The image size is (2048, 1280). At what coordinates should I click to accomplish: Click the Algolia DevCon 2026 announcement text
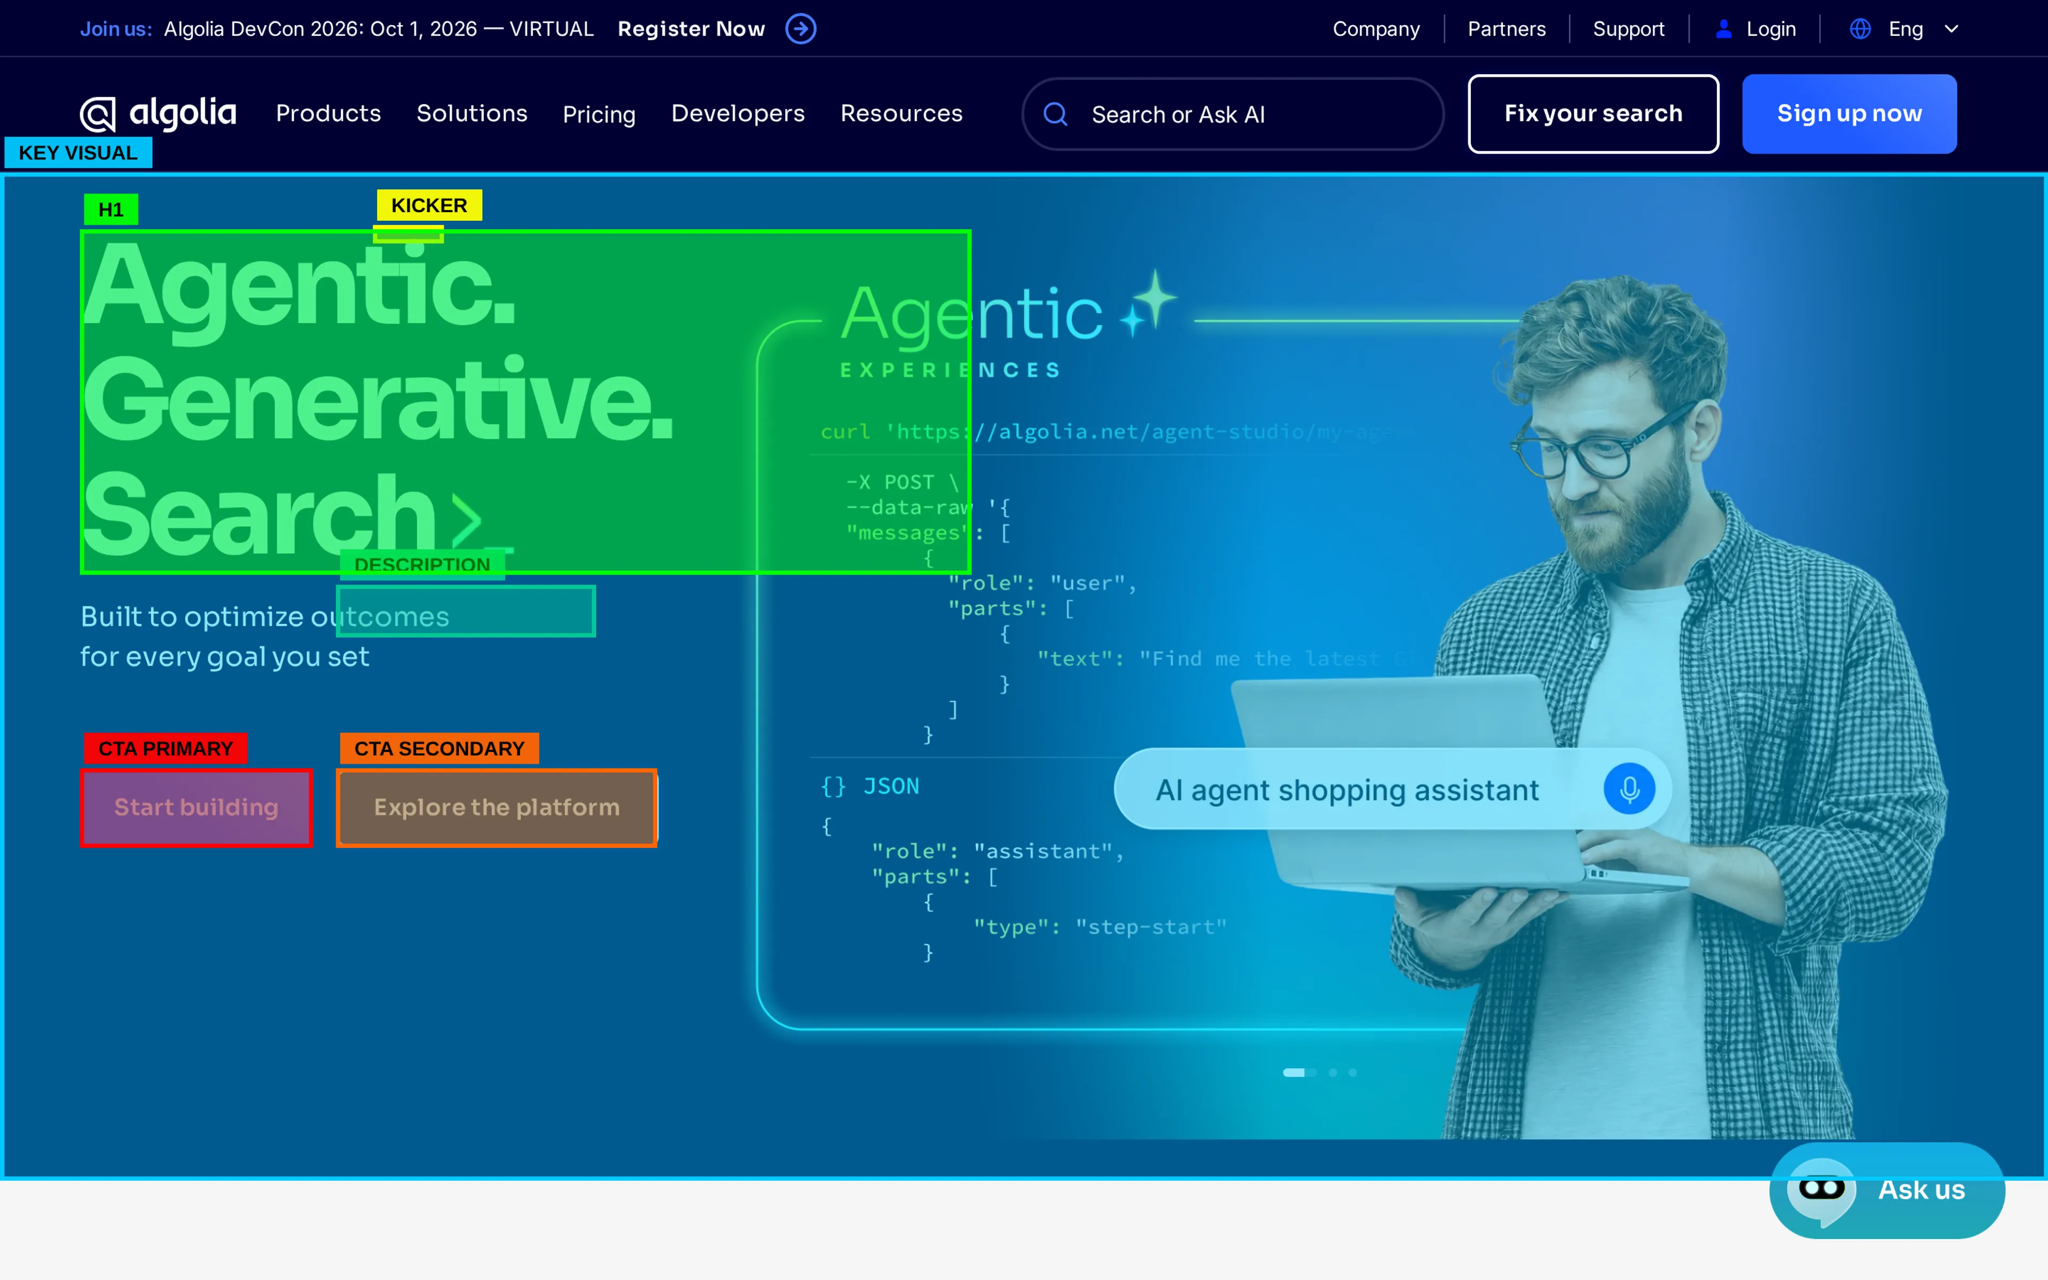[x=379, y=29]
